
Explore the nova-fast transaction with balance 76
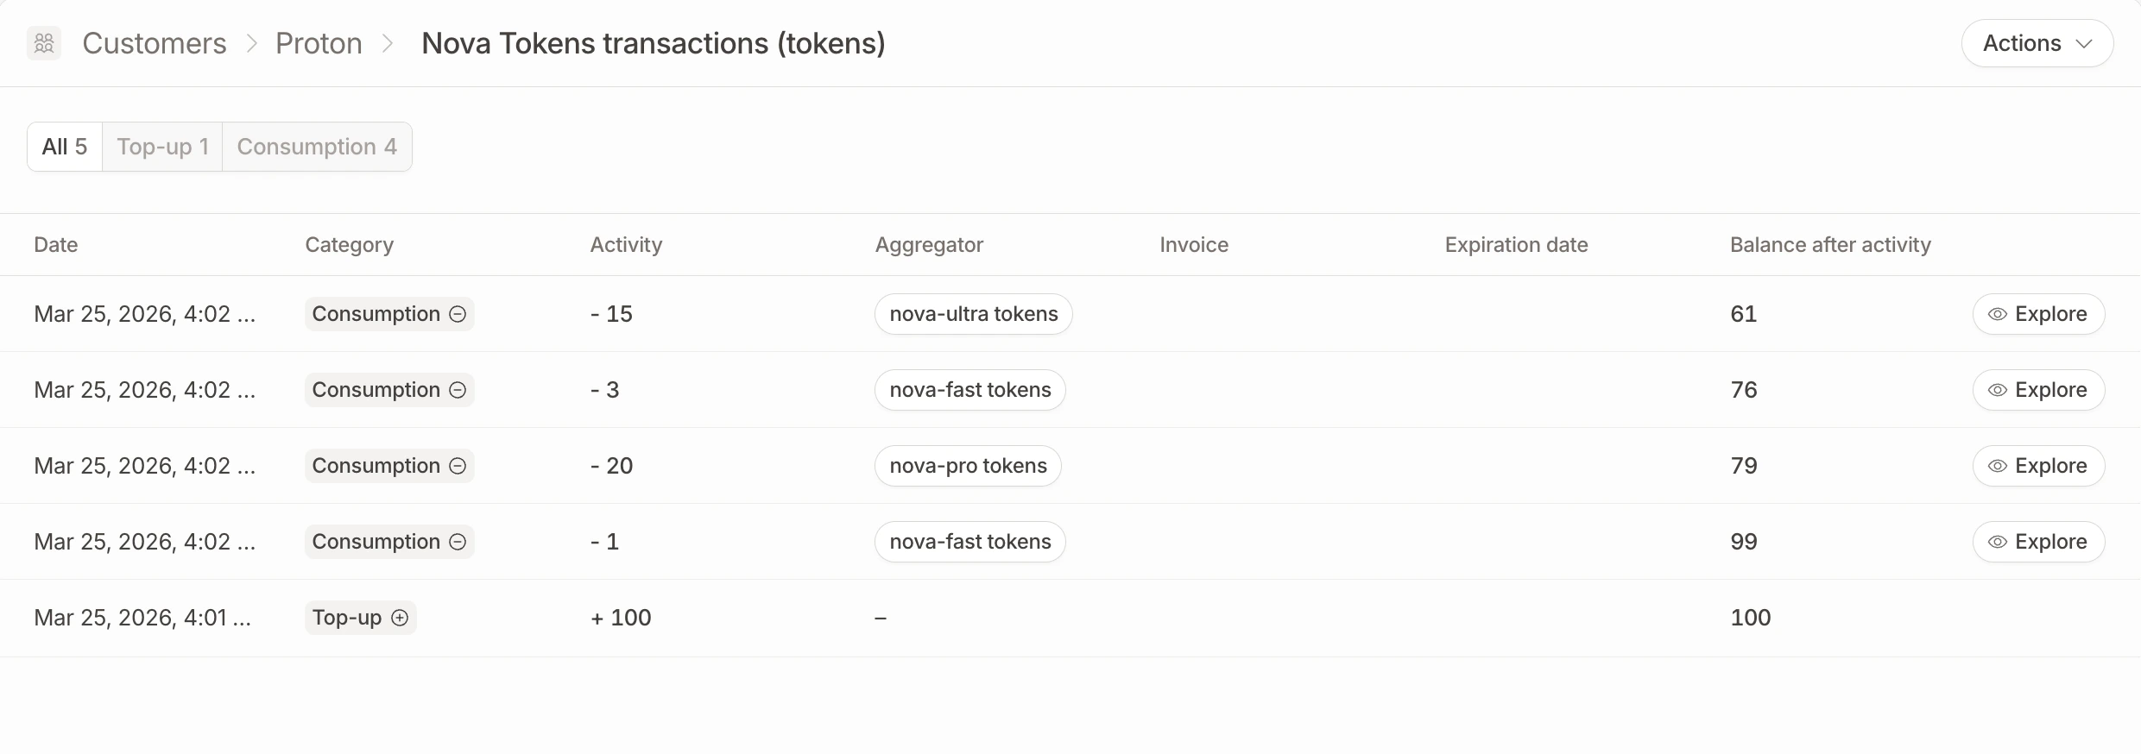pos(2038,390)
